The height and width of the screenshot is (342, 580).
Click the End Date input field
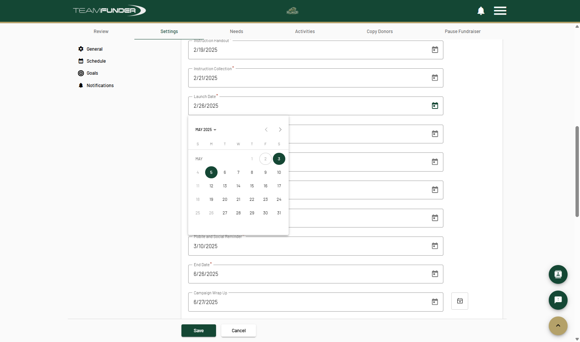click(x=315, y=274)
